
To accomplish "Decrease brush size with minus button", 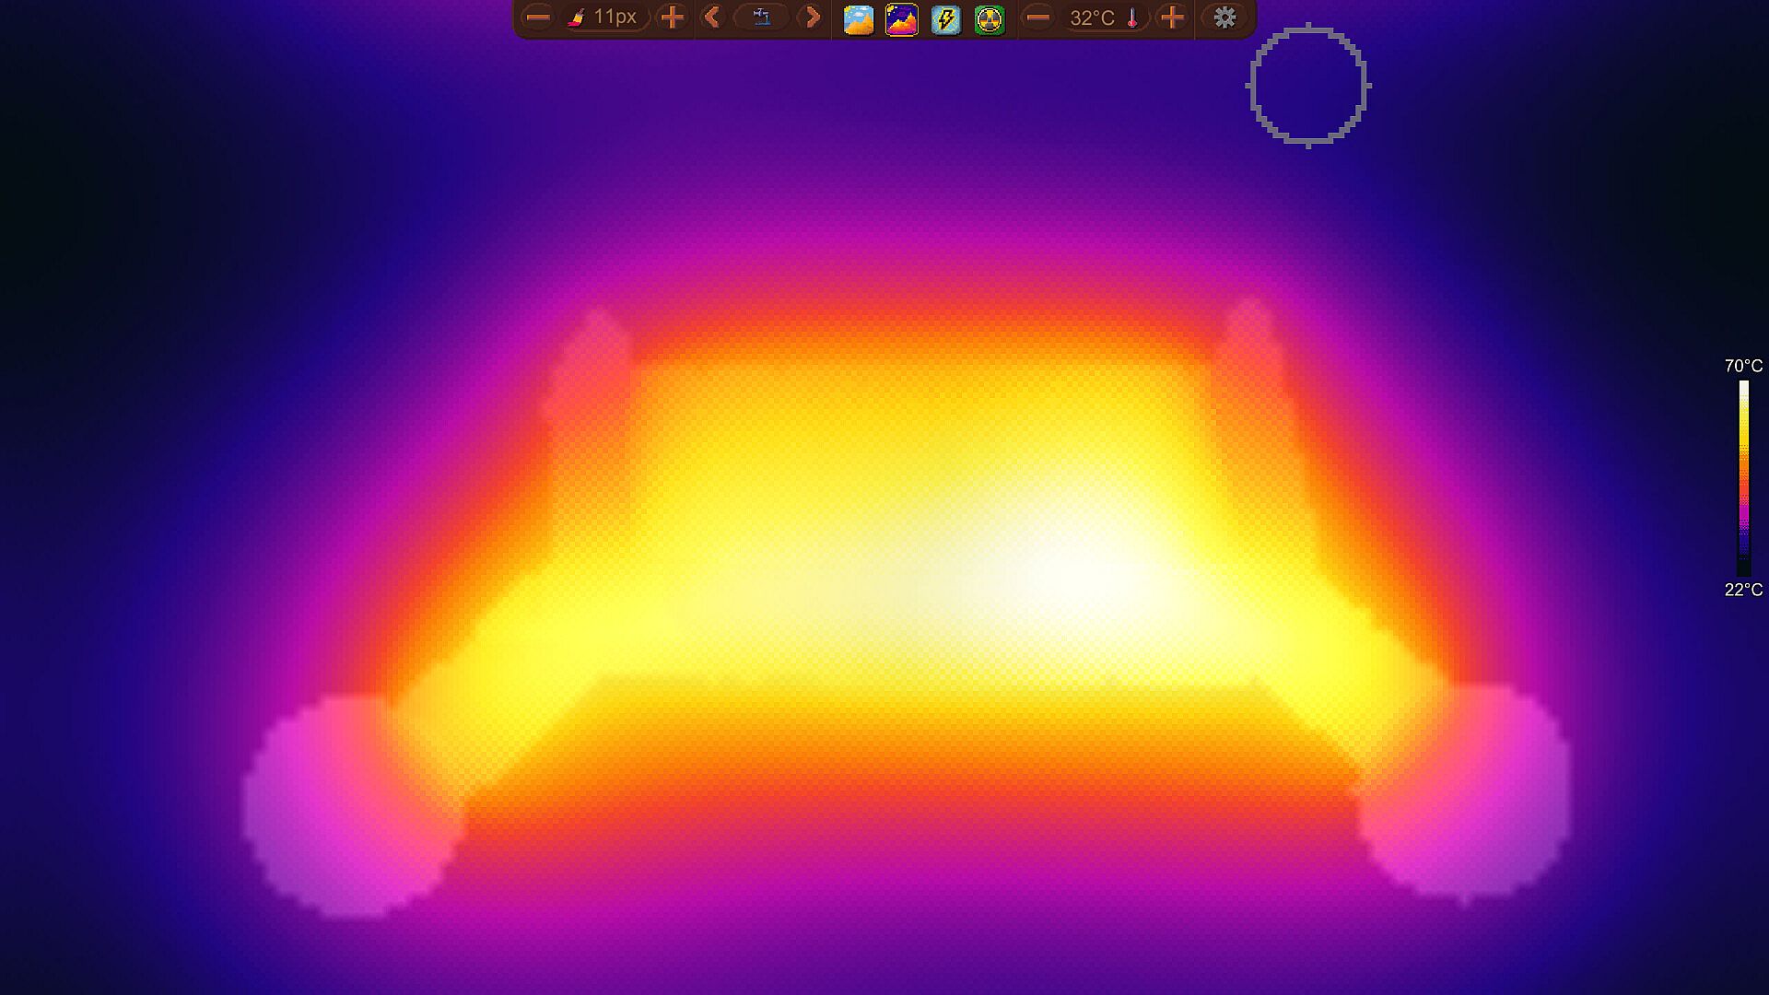I will tap(537, 18).
